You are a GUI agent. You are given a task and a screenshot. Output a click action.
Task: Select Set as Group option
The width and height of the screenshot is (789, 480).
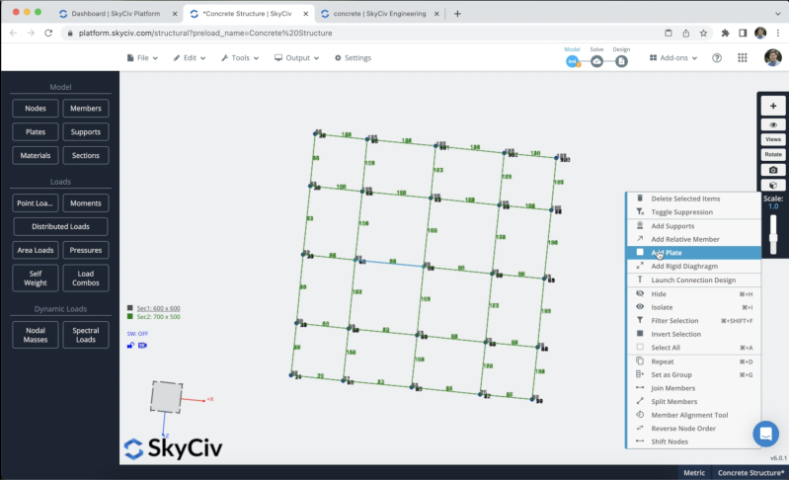click(694, 375)
